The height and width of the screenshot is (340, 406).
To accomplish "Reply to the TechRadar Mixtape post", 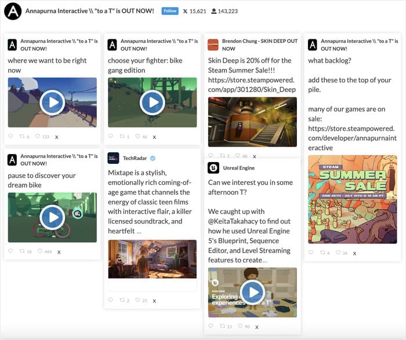I will click(111, 299).
